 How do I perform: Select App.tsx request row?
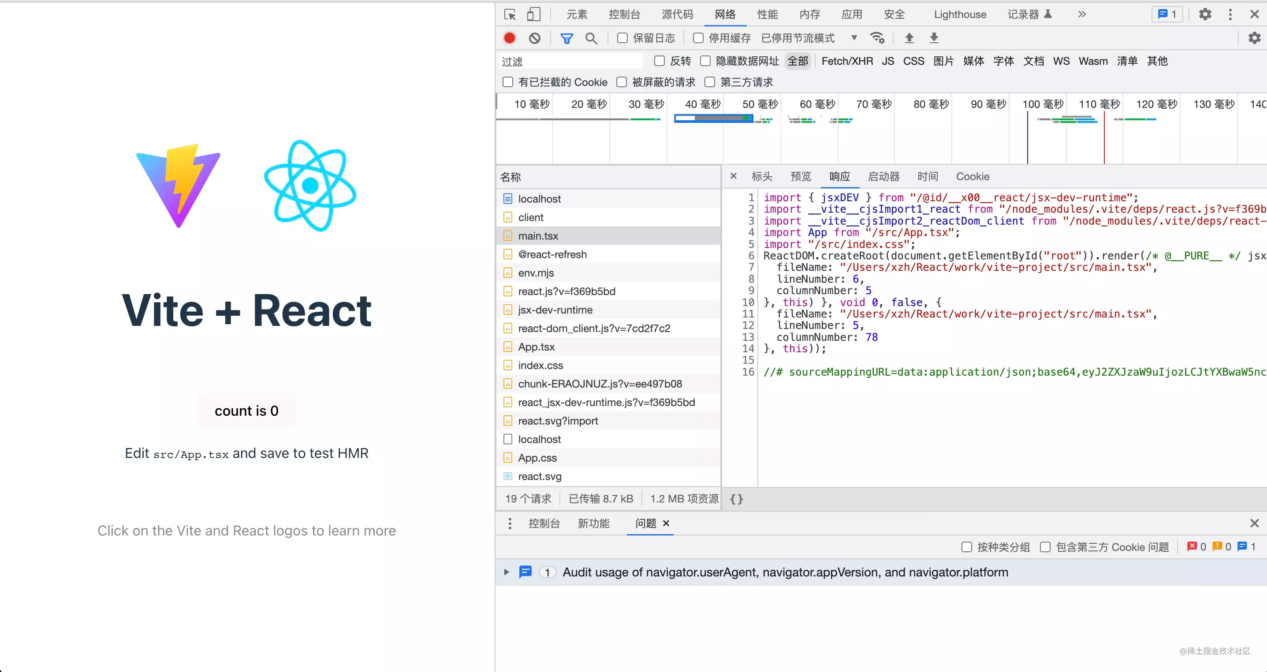pyautogui.click(x=608, y=347)
